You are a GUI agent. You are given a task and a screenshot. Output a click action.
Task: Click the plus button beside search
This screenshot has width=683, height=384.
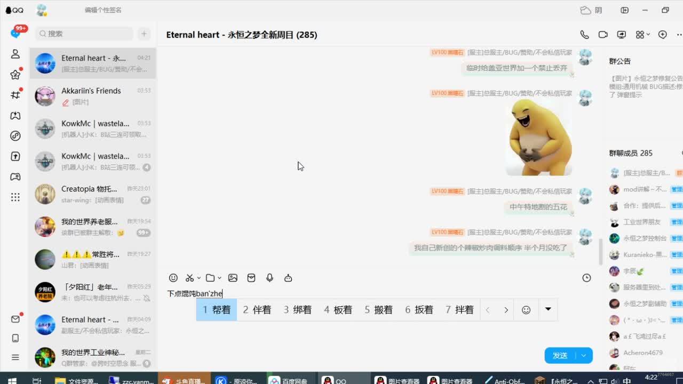[x=144, y=34]
